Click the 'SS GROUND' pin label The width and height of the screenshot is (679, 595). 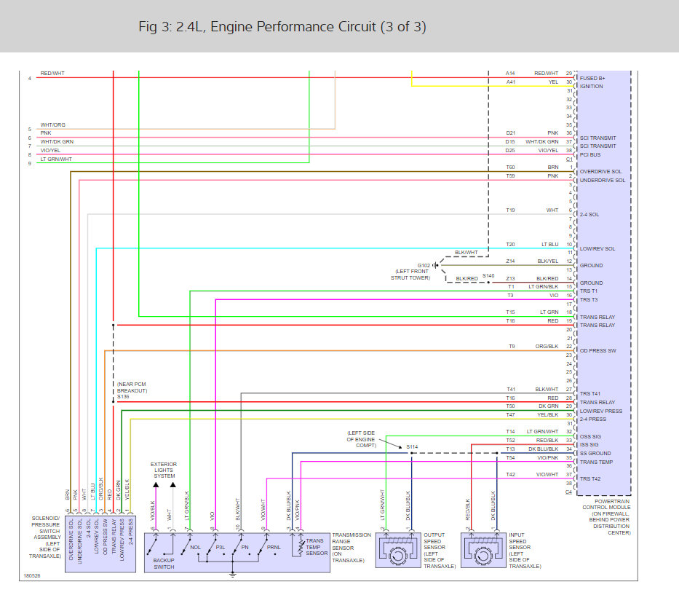pos(595,454)
